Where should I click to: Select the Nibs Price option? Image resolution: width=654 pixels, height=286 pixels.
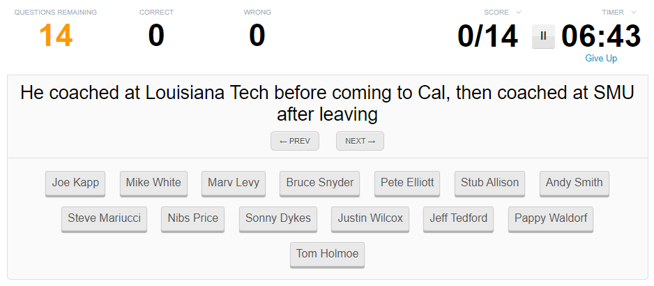point(193,218)
